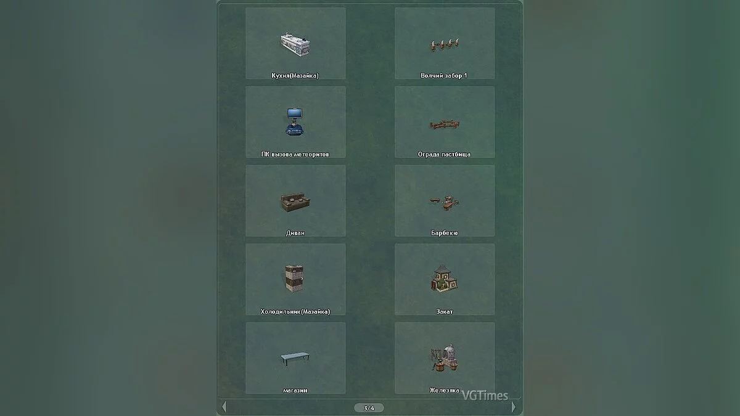Screen dimensions: 740x416
Task: Open the Волчий забор 1 item tile
Action: (x=445, y=43)
